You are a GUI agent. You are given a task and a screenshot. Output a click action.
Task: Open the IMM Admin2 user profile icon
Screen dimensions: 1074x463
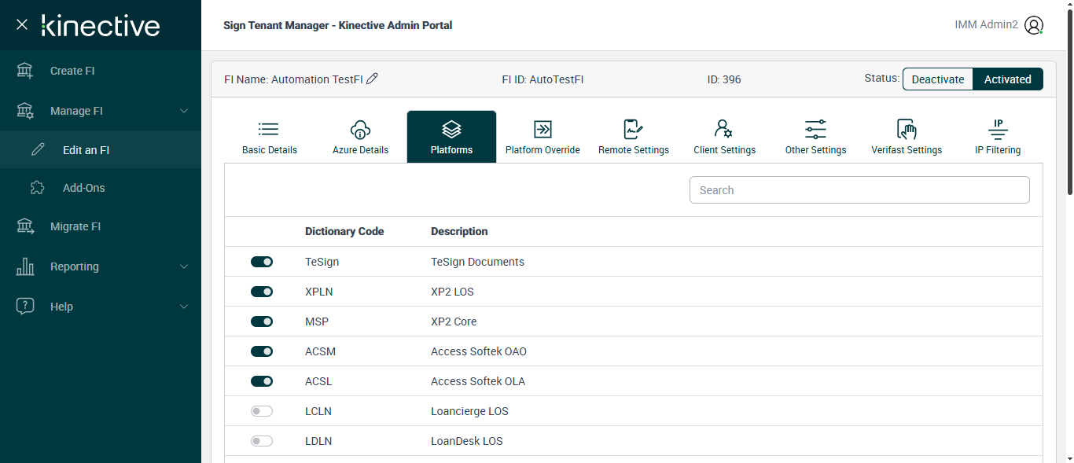1034,25
